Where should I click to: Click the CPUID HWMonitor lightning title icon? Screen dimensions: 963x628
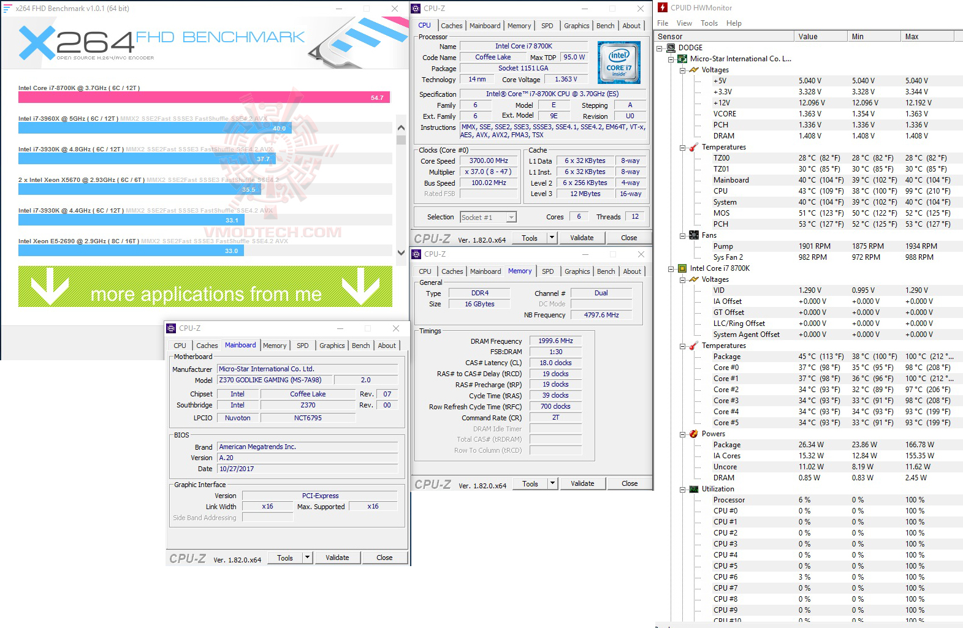tap(663, 8)
